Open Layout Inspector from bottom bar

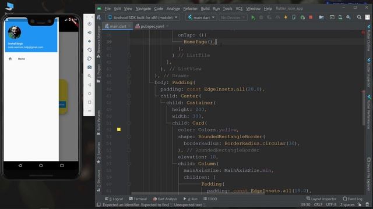point(321,199)
